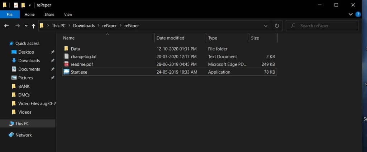The width and height of the screenshot is (367, 152).
Task: Click inside the Search rePaper field
Action: click(x=322, y=26)
